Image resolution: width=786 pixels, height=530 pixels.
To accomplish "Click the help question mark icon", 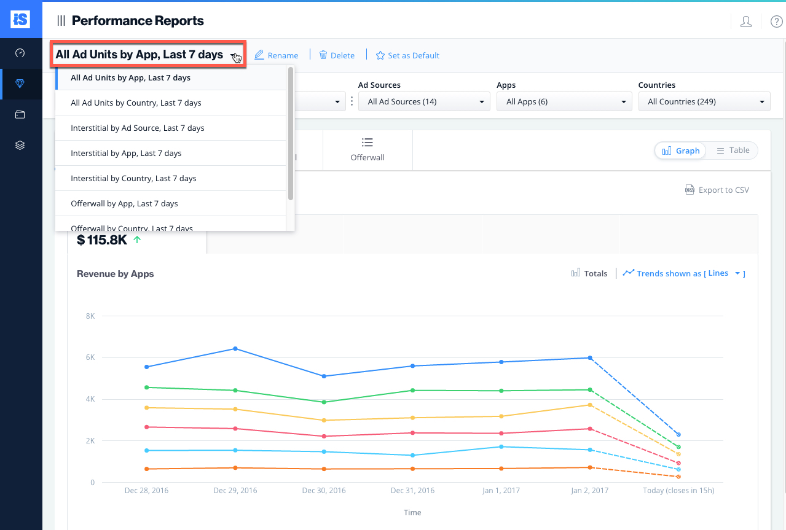I will point(776,21).
